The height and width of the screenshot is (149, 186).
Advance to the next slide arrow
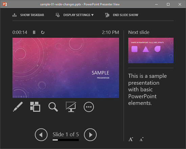coord(90,135)
